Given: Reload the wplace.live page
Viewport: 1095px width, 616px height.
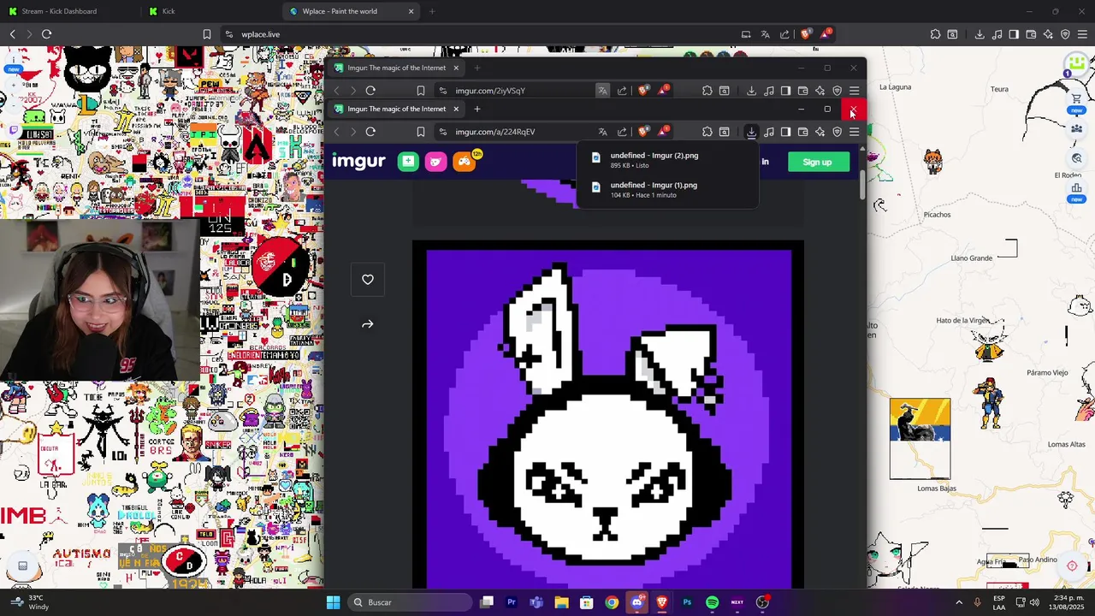Looking at the screenshot, I should [46, 34].
